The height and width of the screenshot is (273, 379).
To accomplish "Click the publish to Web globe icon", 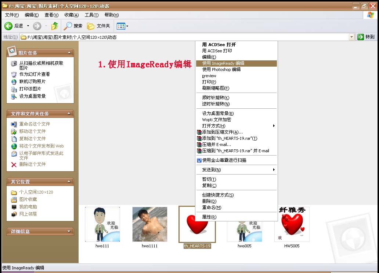I will 14,146.
